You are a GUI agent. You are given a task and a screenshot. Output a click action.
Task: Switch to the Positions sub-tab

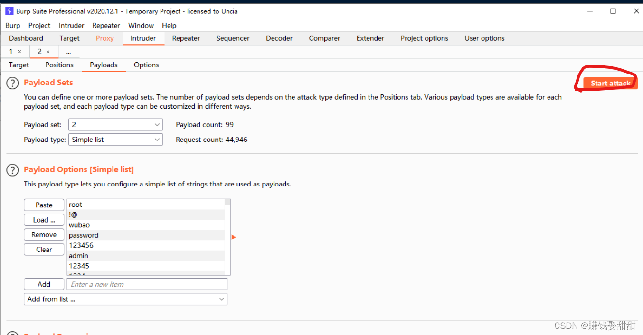[x=59, y=65]
